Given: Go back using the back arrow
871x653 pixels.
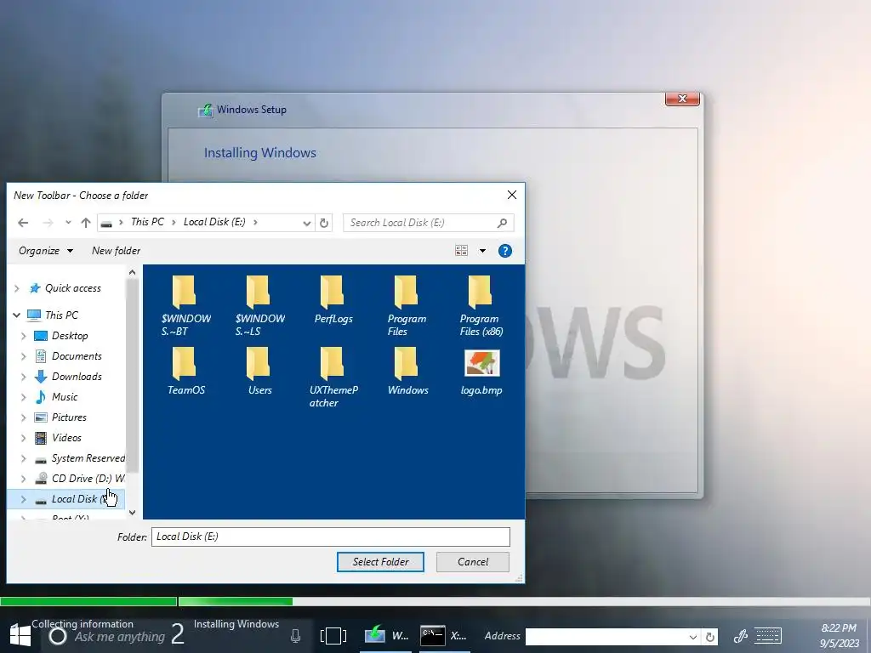Looking at the screenshot, I should pos(23,223).
